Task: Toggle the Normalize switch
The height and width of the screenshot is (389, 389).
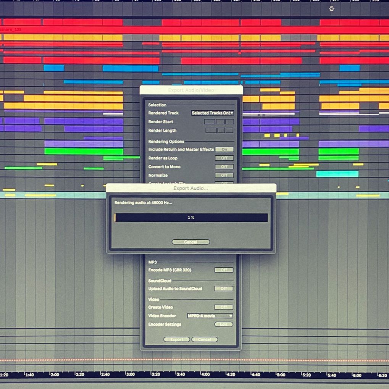Action: tap(224, 175)
